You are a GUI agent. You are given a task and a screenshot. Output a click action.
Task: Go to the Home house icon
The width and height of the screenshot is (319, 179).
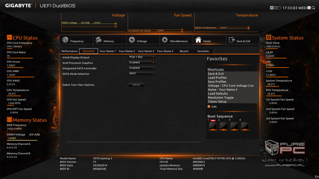point(198,40)
